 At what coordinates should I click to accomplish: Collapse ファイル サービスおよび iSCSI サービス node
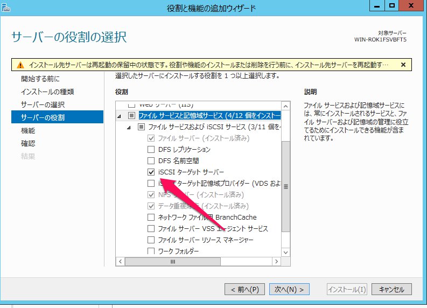129,127
